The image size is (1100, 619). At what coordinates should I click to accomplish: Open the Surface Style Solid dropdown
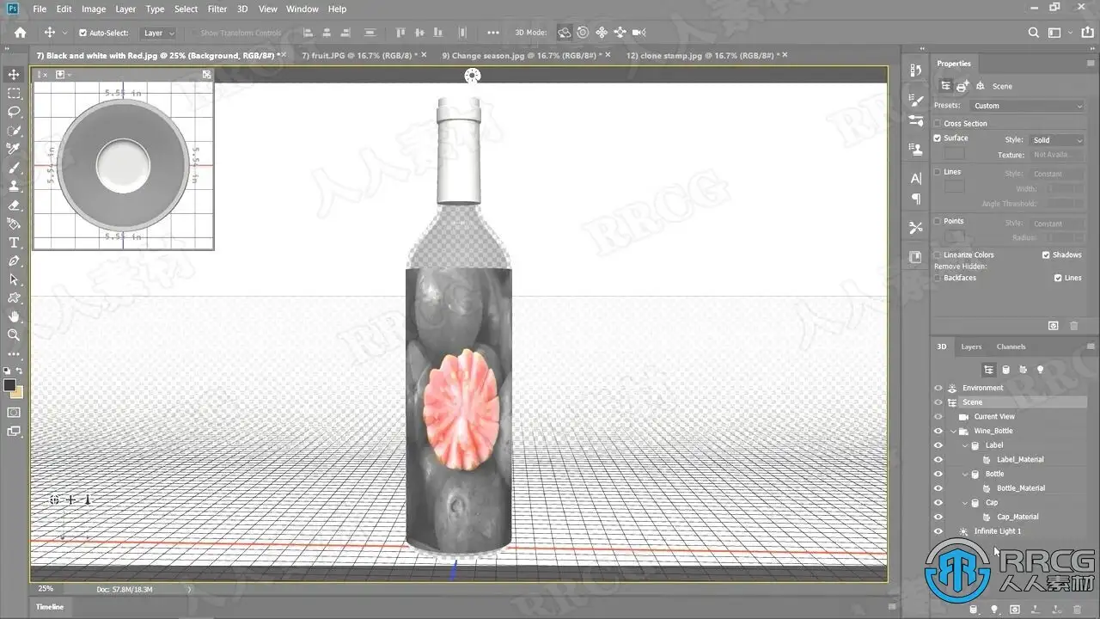click(x=1056, y=140)
